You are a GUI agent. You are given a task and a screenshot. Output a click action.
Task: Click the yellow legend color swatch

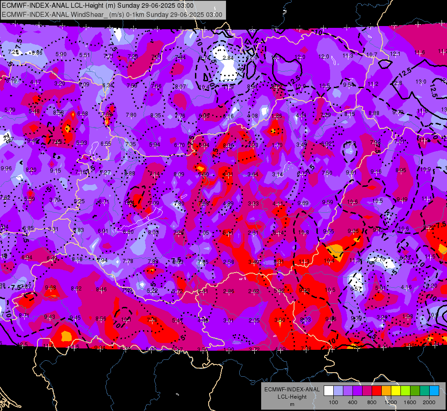click(396, 391)
